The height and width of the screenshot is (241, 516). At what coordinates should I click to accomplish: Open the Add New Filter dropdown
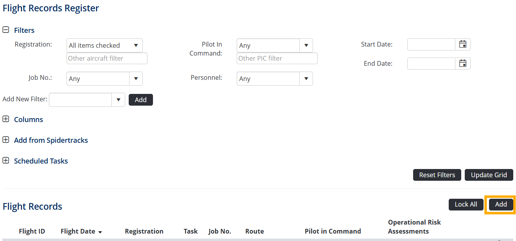[x=118, y=100]
